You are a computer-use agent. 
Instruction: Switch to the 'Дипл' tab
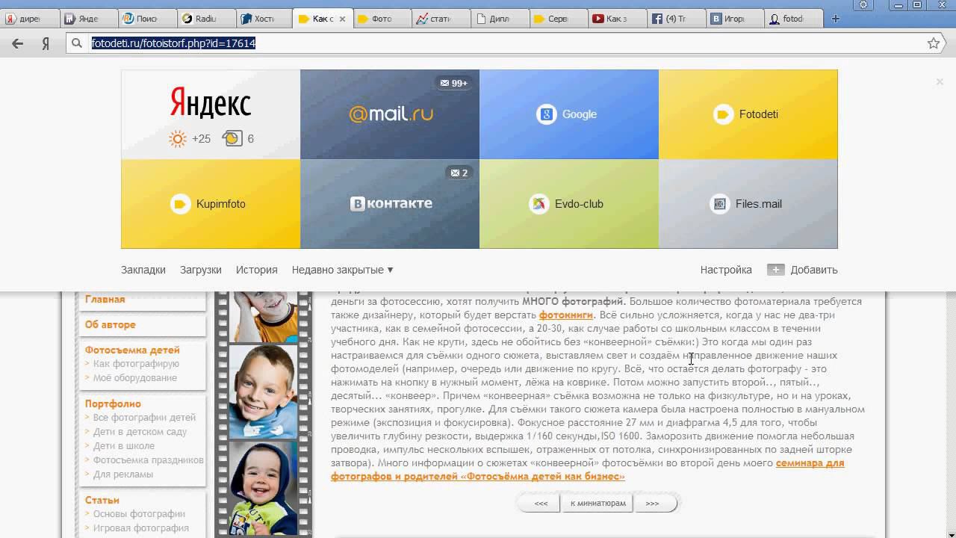pos(500,19)
